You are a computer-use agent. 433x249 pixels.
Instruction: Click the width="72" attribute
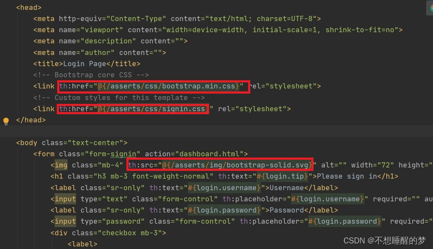(x=372, y=165)
